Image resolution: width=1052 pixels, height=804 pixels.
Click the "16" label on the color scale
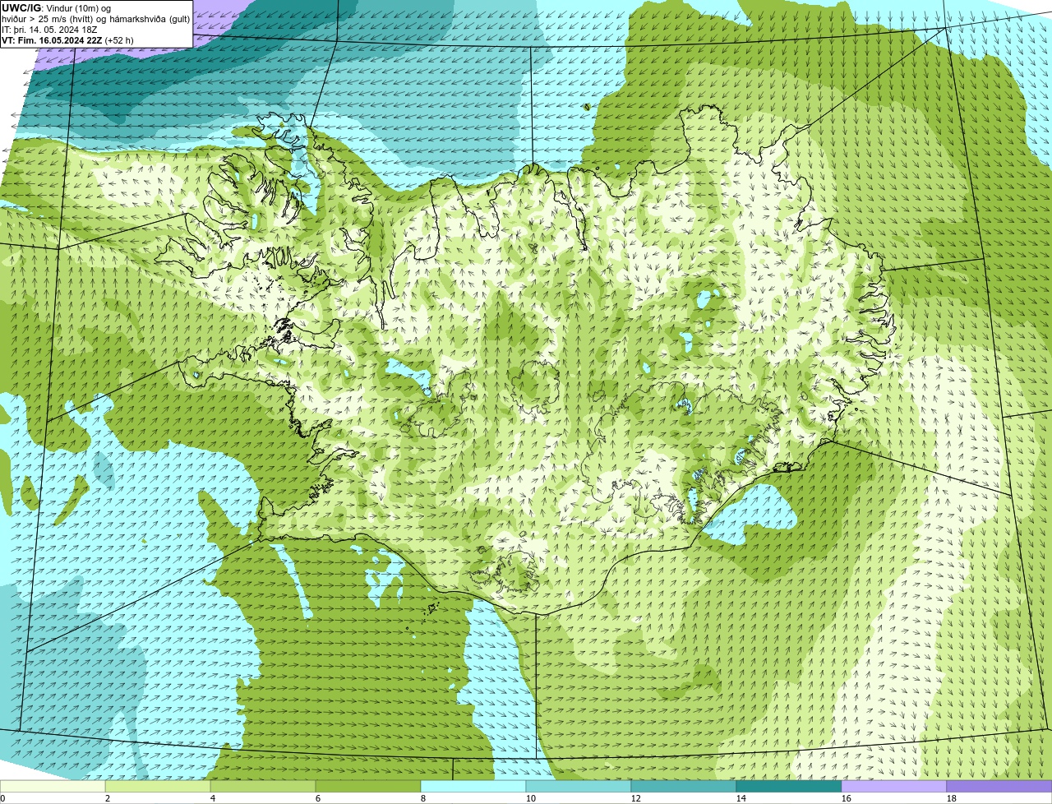(846, 798)
